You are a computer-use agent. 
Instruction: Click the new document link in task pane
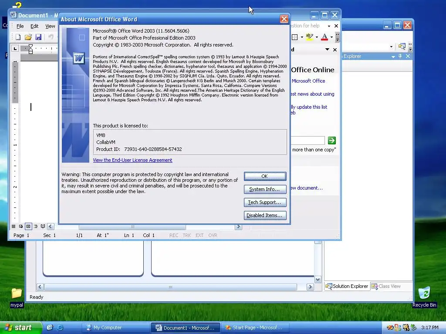point(306,188)
